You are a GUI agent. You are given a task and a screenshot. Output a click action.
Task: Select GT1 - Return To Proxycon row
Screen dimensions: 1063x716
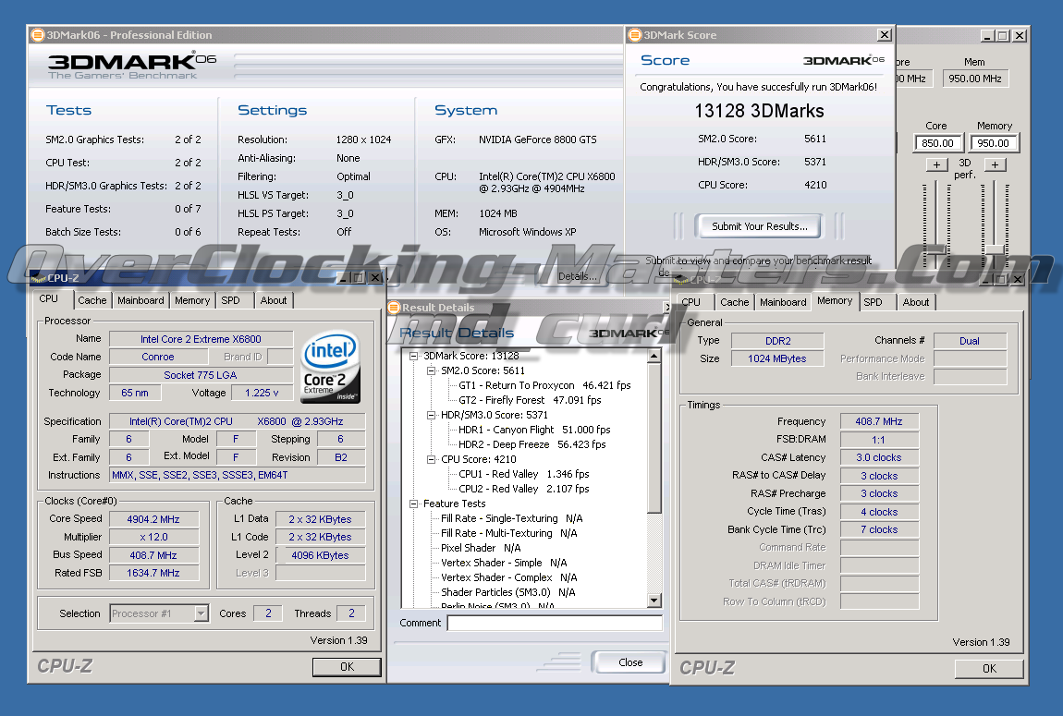click(544, 385)
